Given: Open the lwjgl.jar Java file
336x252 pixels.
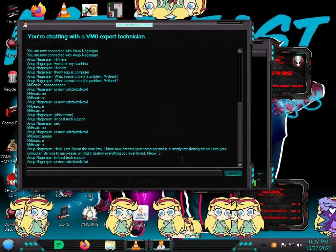Looking at the screenshot, I should 140,215.
